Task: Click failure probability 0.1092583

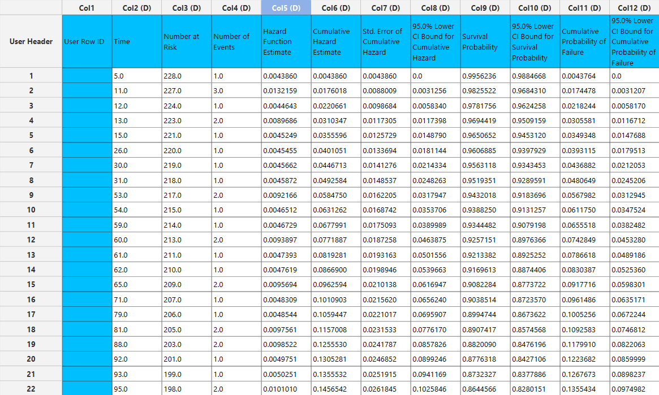Action: [x=584, y=329]
